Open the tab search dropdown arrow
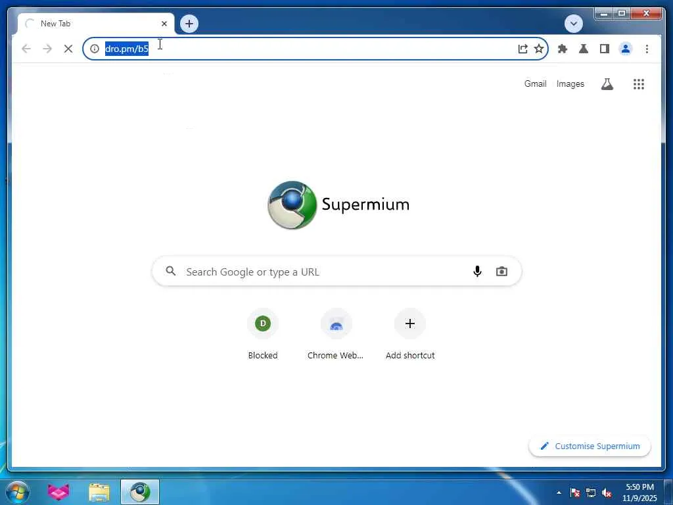The width and height of the screenshot is (673, 505). [573, 24]
